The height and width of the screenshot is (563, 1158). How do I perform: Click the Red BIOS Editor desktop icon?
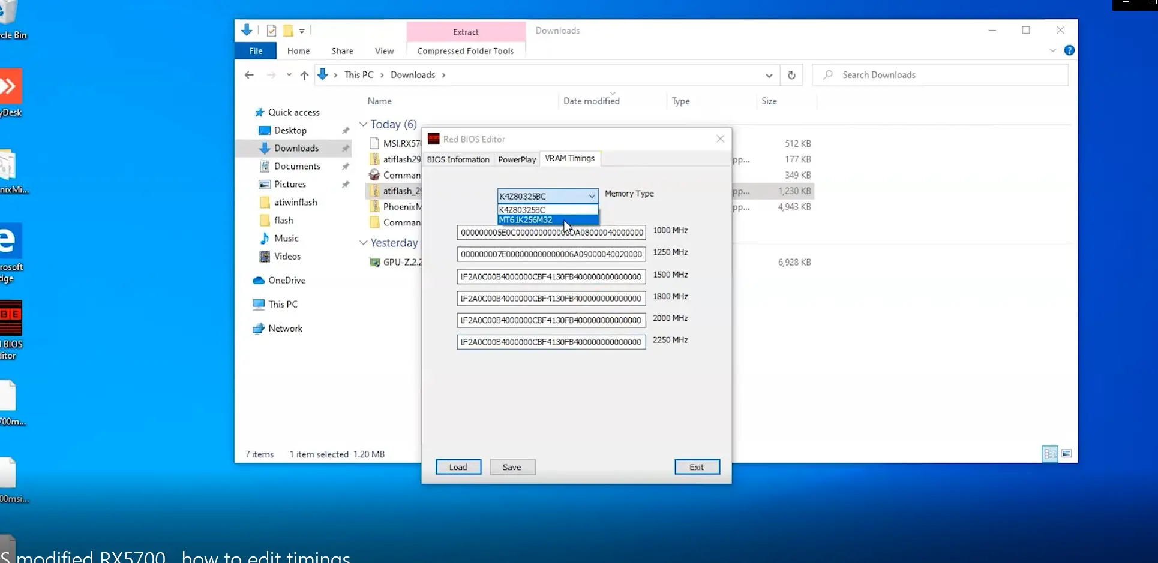[x=11, y=318]
